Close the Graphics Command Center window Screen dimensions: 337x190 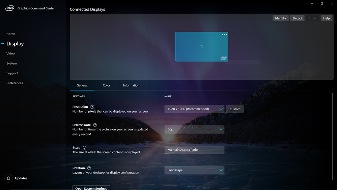pos(332,3)
